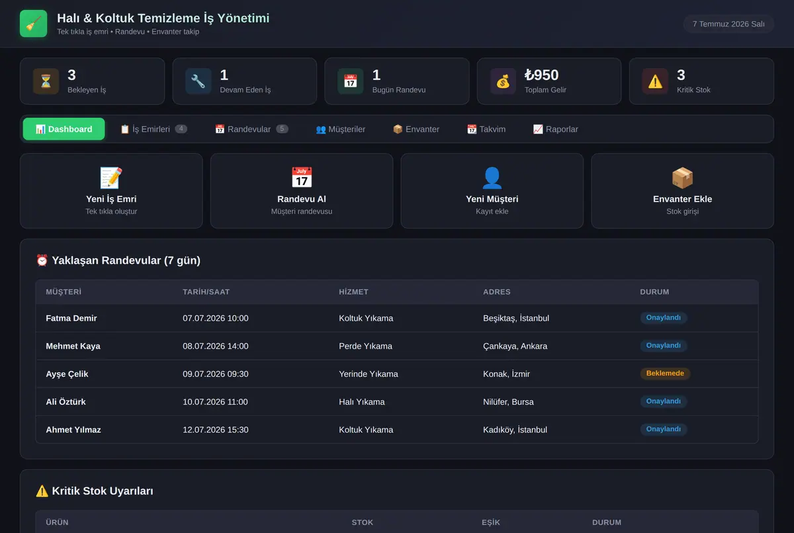Switch to the Takvim tab

pyautogui.click(x=486, y=129)
